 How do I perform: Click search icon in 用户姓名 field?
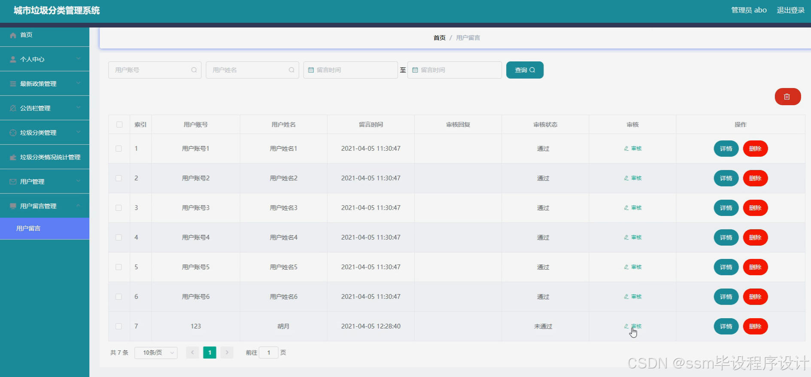(x=292, y=70)
